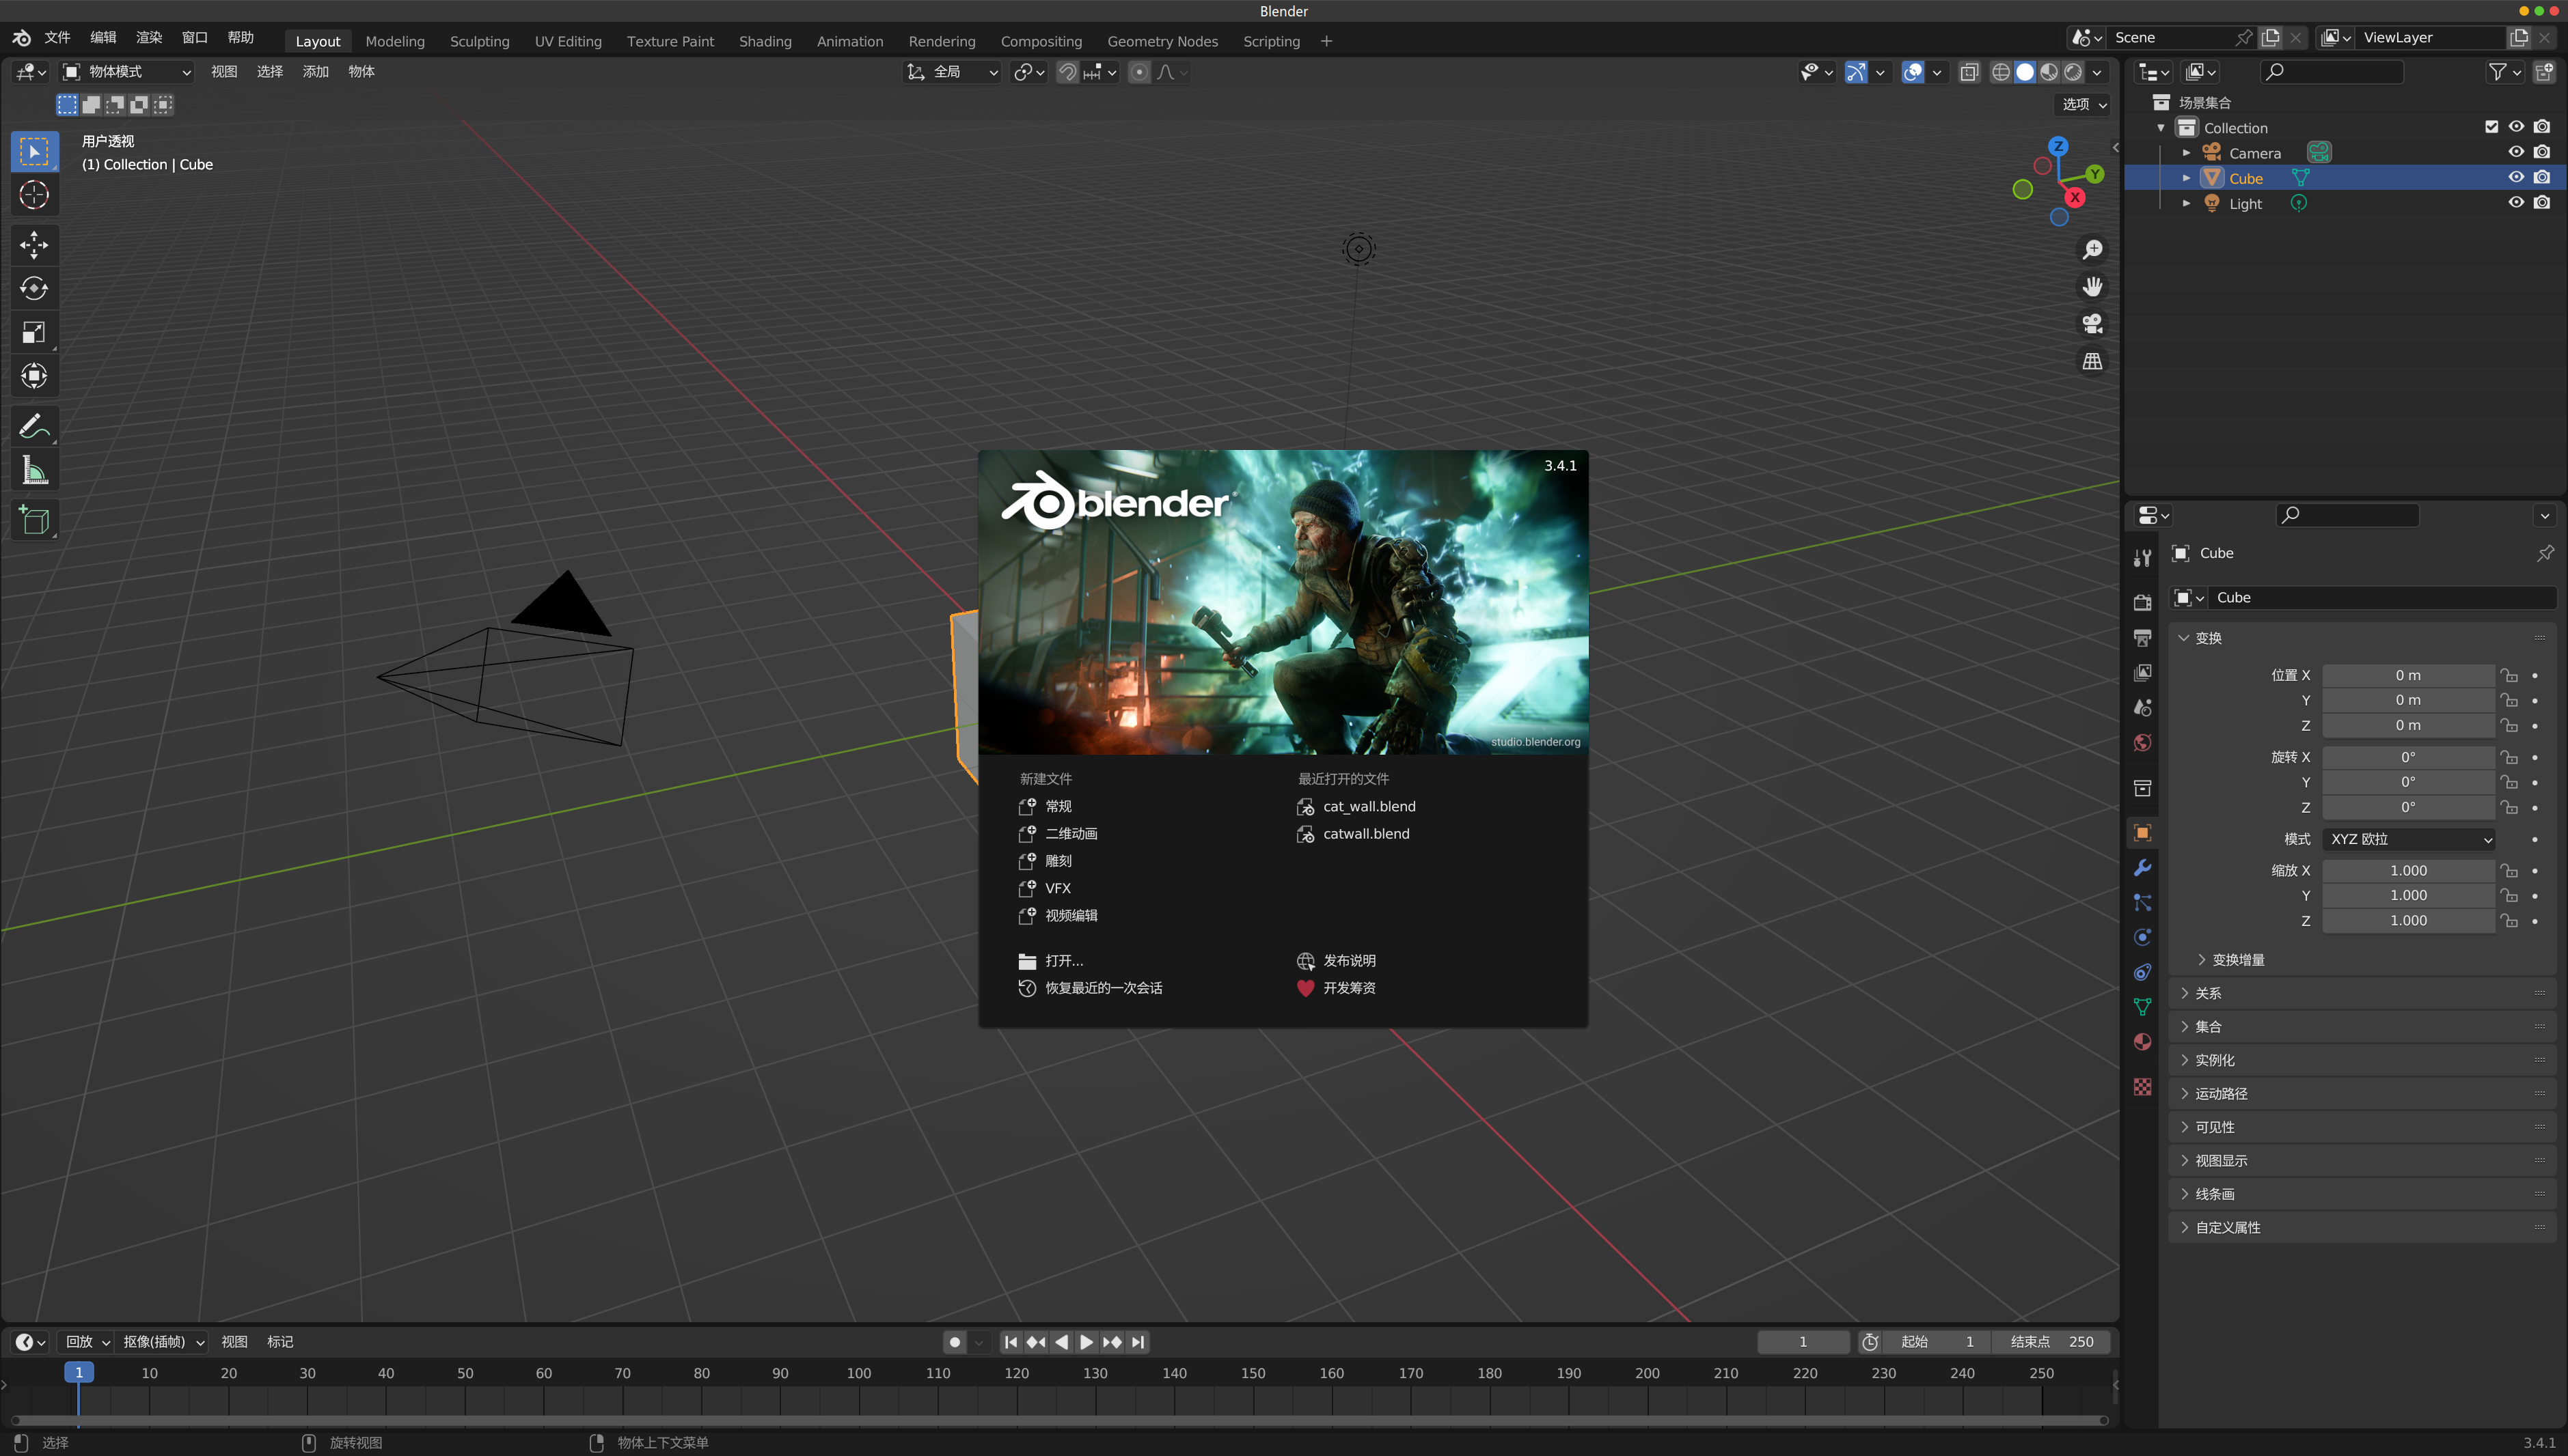Switch to orthographic/perspective grid icon

(x=2092, y=361)
